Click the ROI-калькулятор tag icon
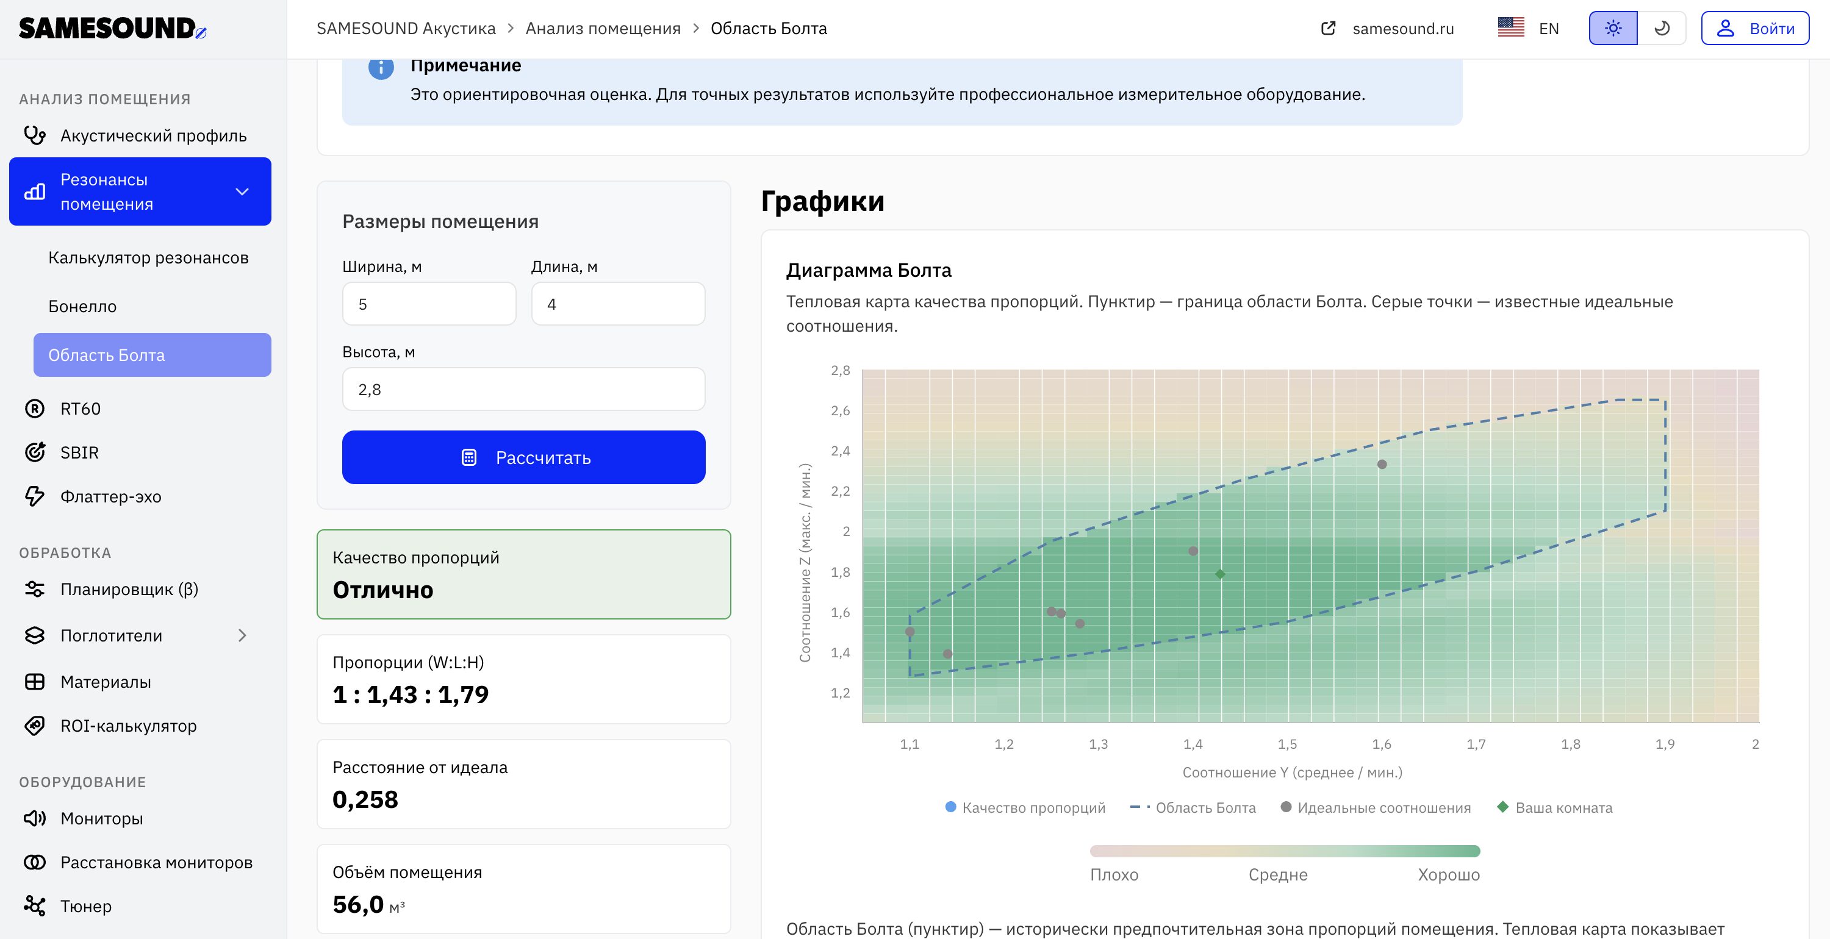 click(x=35, y=725)
